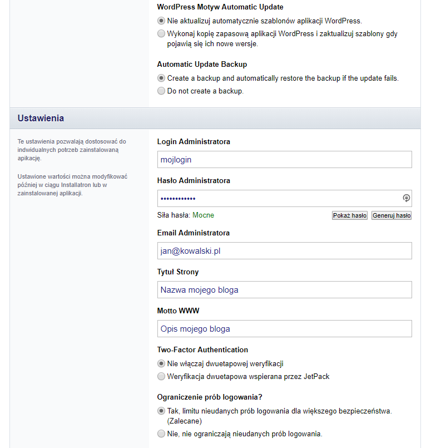431x448 pixels.
Task: Enable JetPack two-factor verification option
Action: point(161,377)
